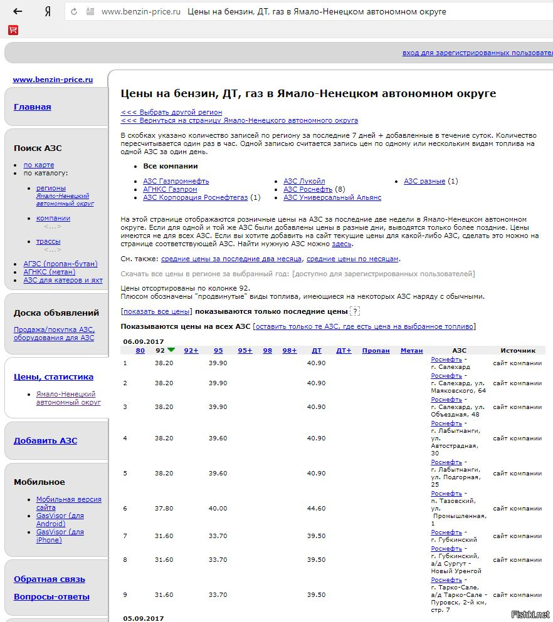Open the АГЗС (пропан-бутан) link
Viewport: 553px width, 622px height.
point(60,264)
